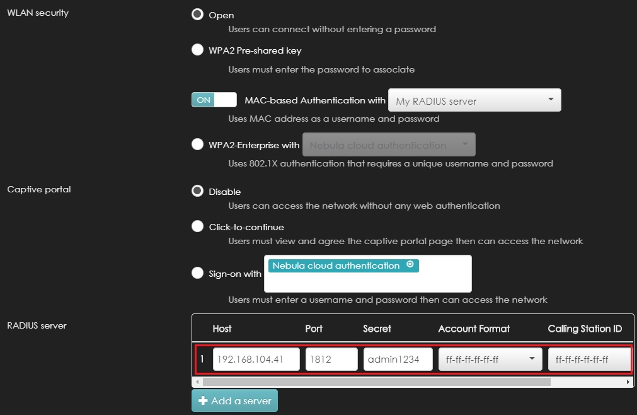Click the Port field showing 1812
This screenshot has height=415, width=637.
[x=331, y=358]
